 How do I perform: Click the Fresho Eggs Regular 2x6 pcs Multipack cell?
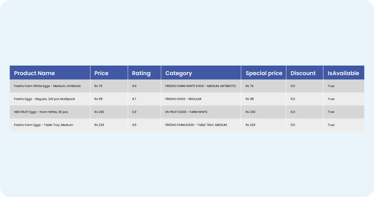[44, 99]
